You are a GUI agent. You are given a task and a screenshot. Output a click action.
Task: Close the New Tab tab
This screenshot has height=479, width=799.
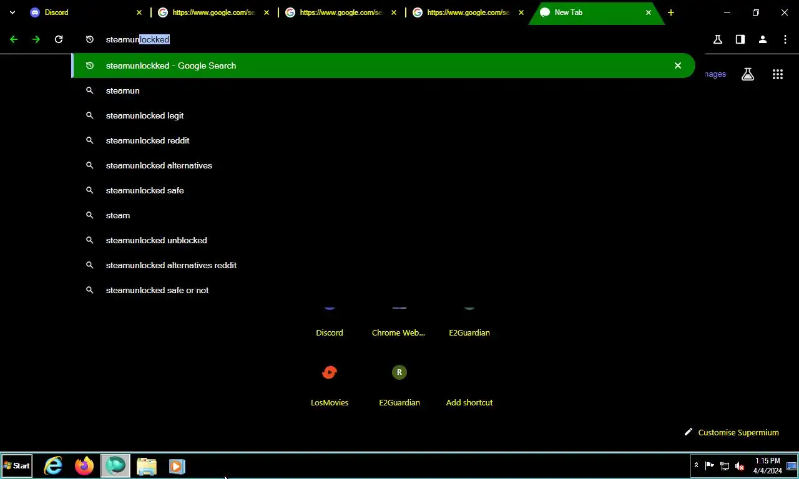click(x=649, y=12)
